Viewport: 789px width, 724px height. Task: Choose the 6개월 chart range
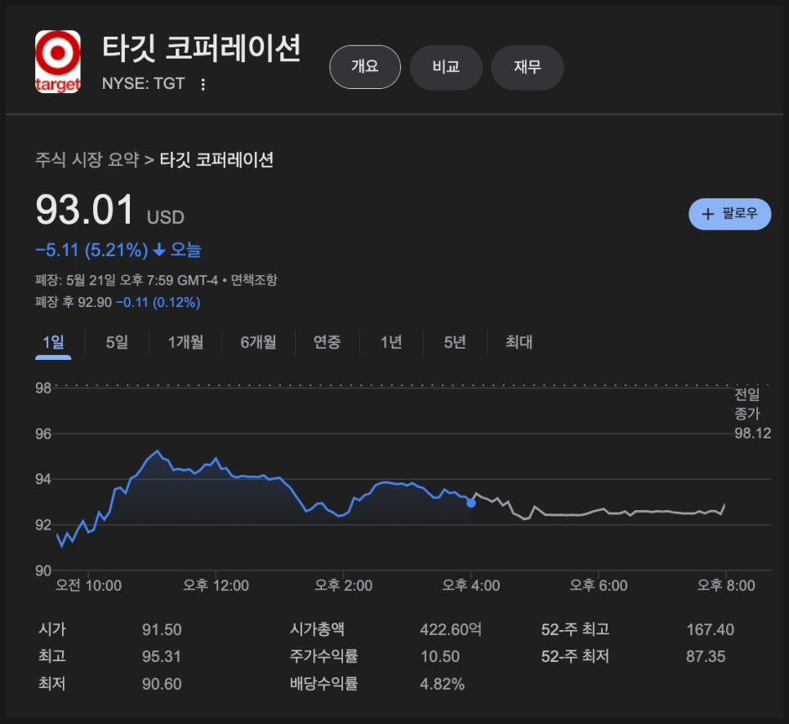click(x=258, y=342)
